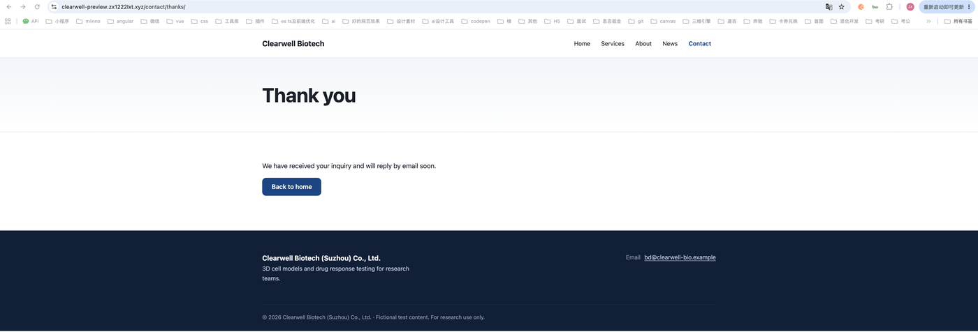Open the 所有书签 all bookmarks folder
This screenshot has height=332, width=978.
coord(958,21)
